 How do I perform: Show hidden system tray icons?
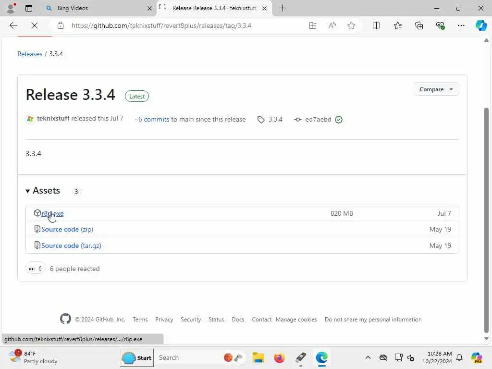tap(368, 357)
